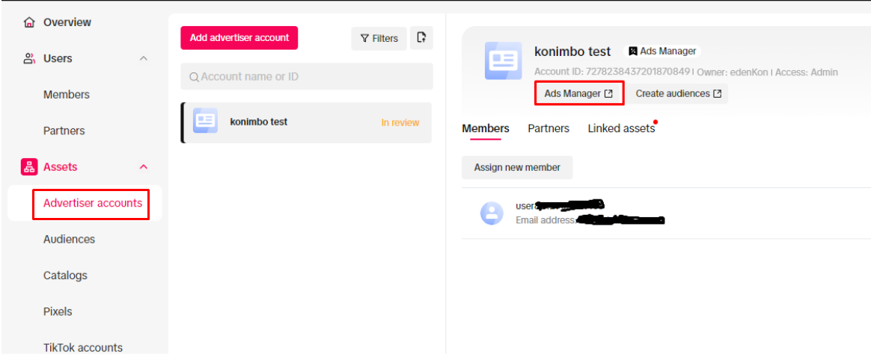Collapse the Assets section chevron
Viewport: 871px width, 359px height.
pos(144,166)
